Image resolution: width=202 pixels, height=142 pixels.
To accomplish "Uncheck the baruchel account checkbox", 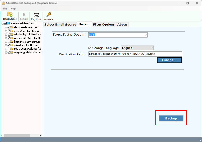I will pyautogui.click(x=9, y=42).
